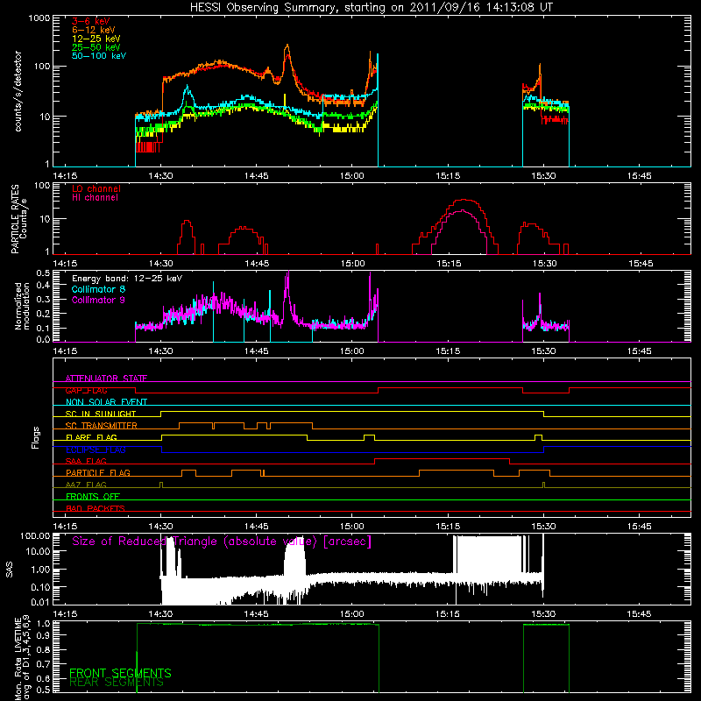This screenshot has width=701, height=701.
Task: Click the Normalized modulation axis label
Action: point(22,306)
